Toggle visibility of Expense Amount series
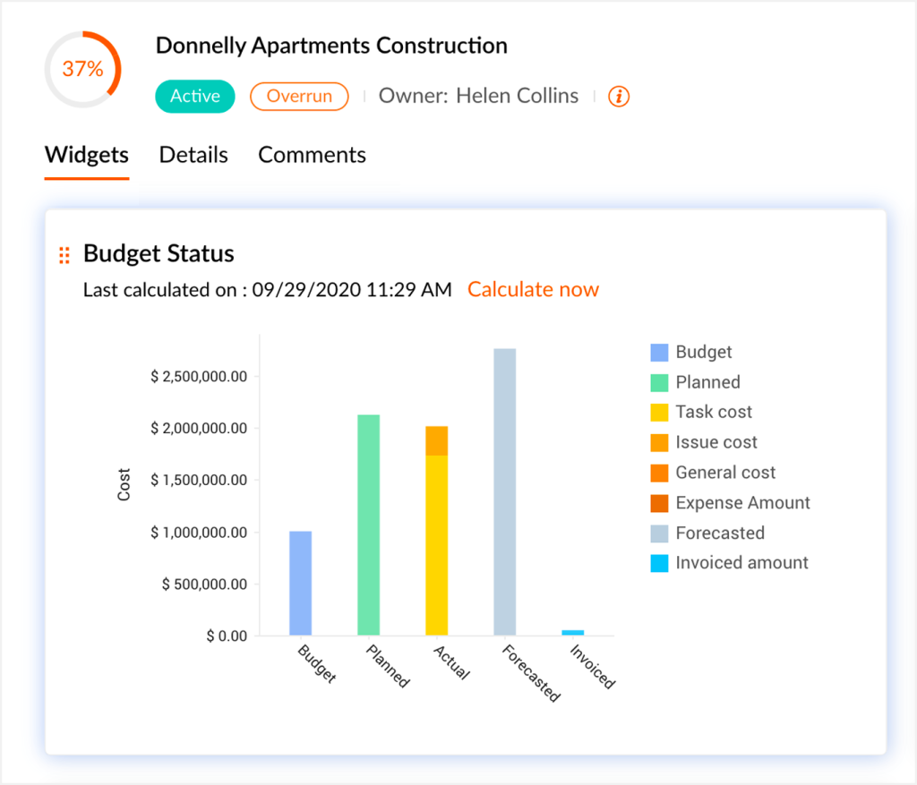Image resolution: width=917 pixels, height=785 pixels. (657, 503)
